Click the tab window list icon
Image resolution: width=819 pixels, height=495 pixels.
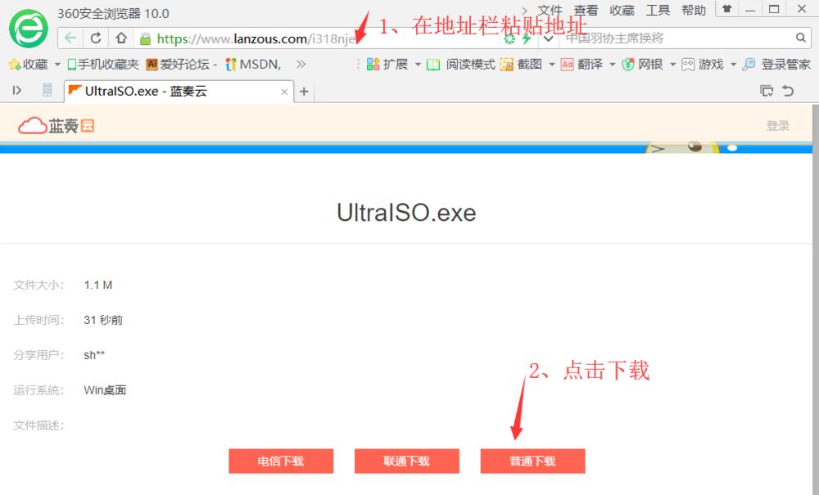point(767,91)
